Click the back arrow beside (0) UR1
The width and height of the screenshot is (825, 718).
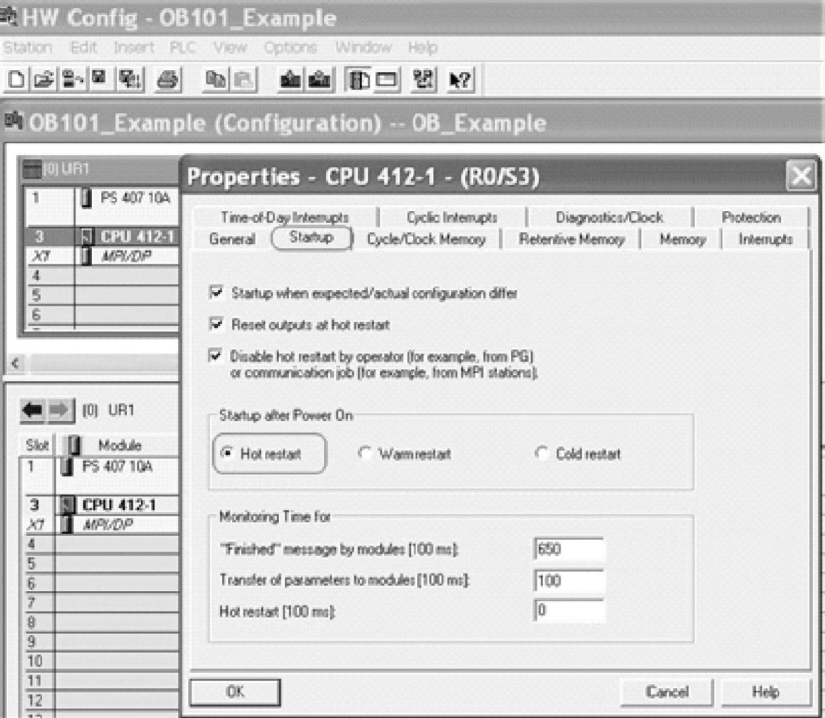pos(32,410)
